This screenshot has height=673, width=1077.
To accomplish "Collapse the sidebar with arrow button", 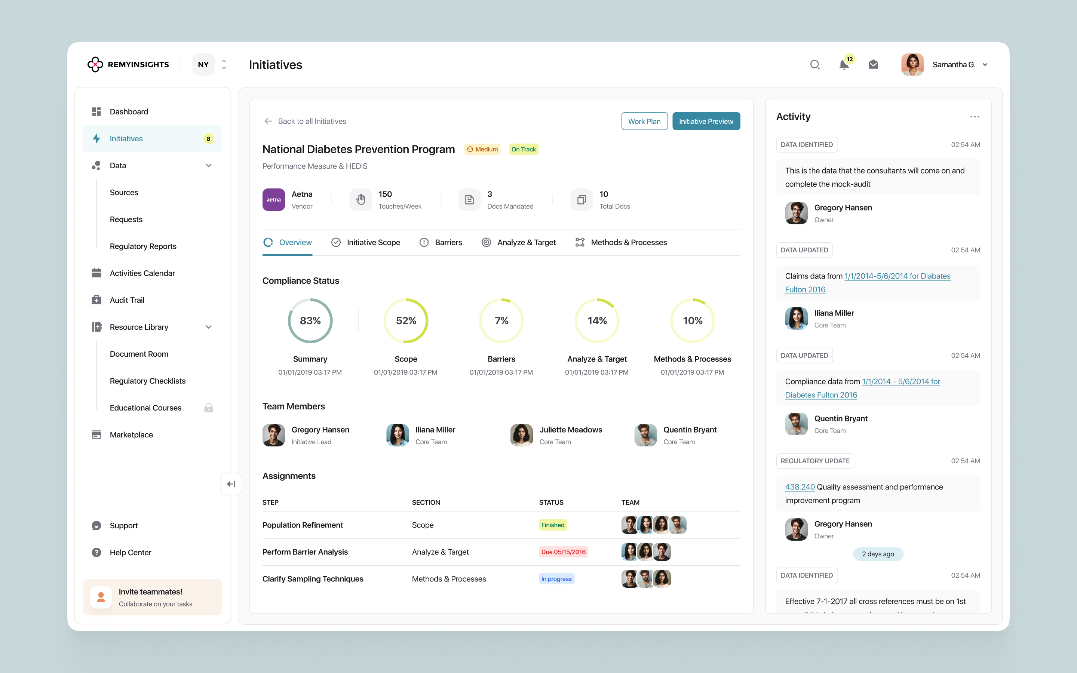I will point(231,484).
